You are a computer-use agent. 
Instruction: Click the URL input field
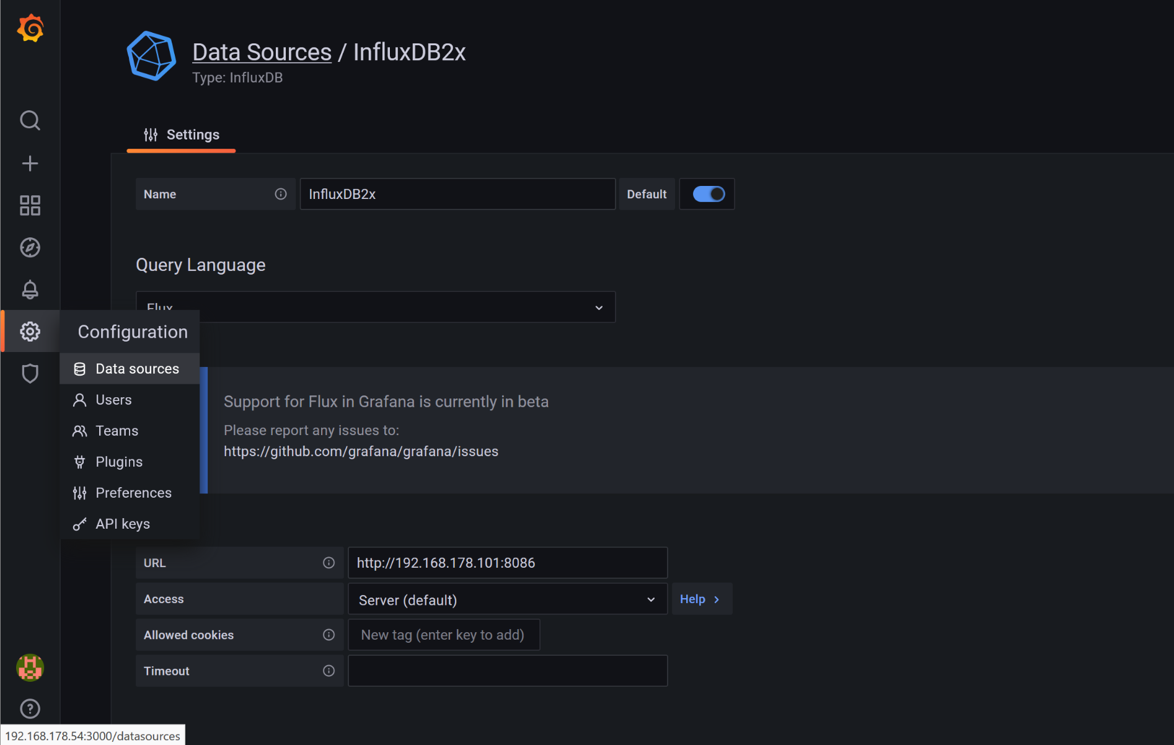click(508, 563)
